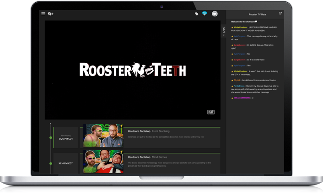Click the star beside PortisDraco
The image size is (323, 196).
point(232,86)
